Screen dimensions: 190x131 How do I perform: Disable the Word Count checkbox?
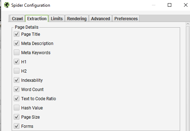17,89
